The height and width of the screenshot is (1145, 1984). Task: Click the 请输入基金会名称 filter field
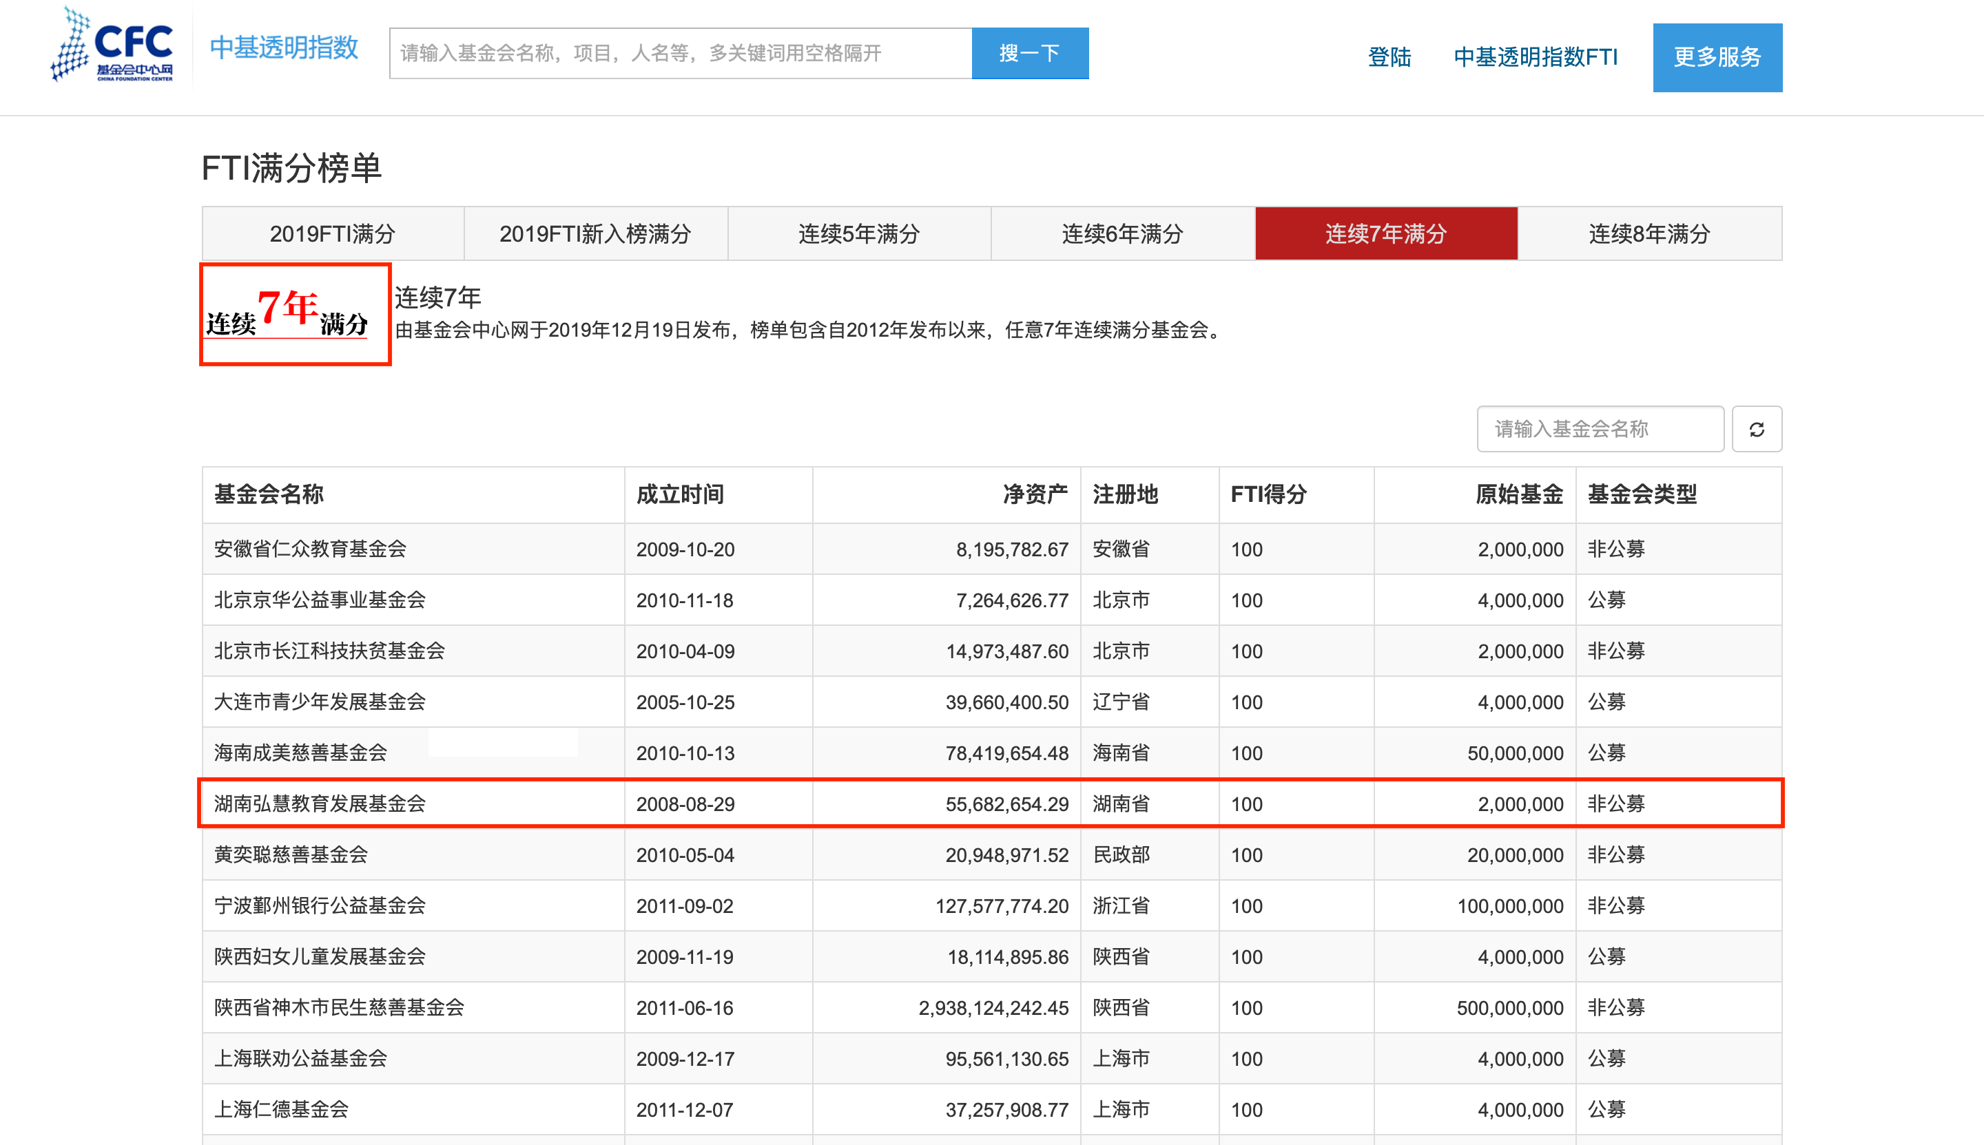point(1600,430)
